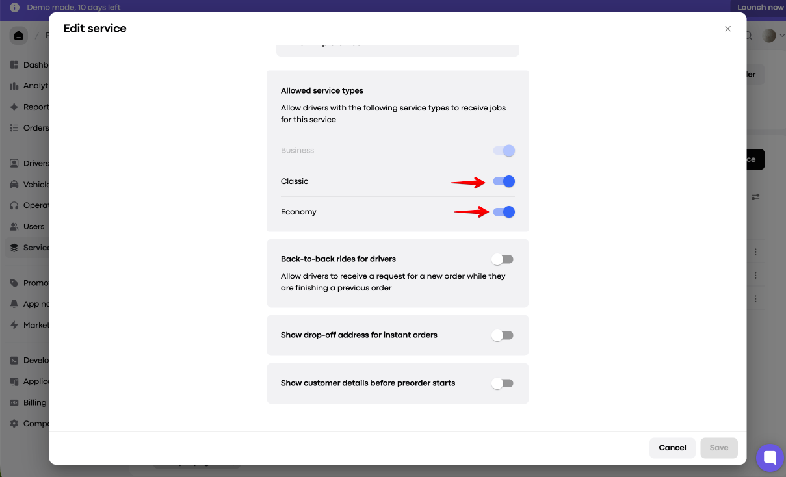Close the Edit service dialog with X
Image resolution: width=786 pixels, height=477 pixels.
click(727, 29)
